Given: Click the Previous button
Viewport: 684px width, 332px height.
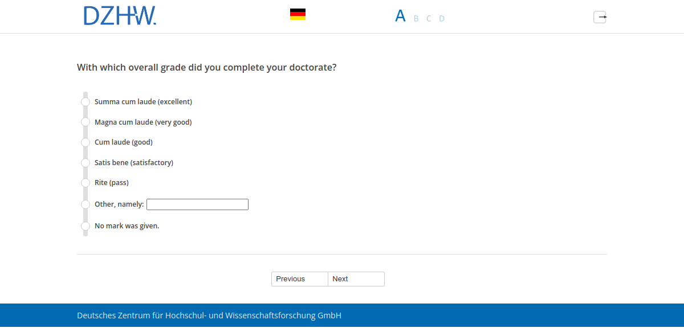Looking at the screenshot, I should coord(299,279).
